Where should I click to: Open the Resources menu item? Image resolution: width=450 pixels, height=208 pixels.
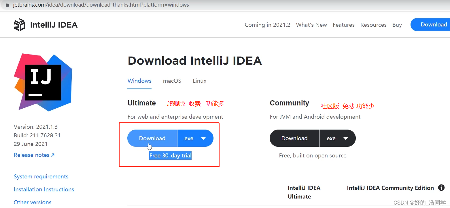[x=373, y=25]
